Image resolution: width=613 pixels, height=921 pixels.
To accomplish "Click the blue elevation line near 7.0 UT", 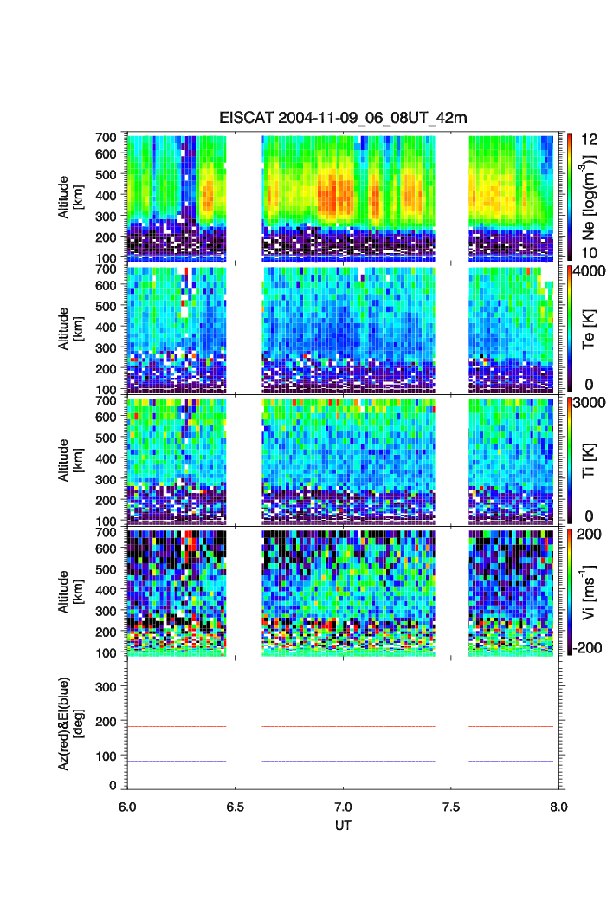I will click(344, 762).
